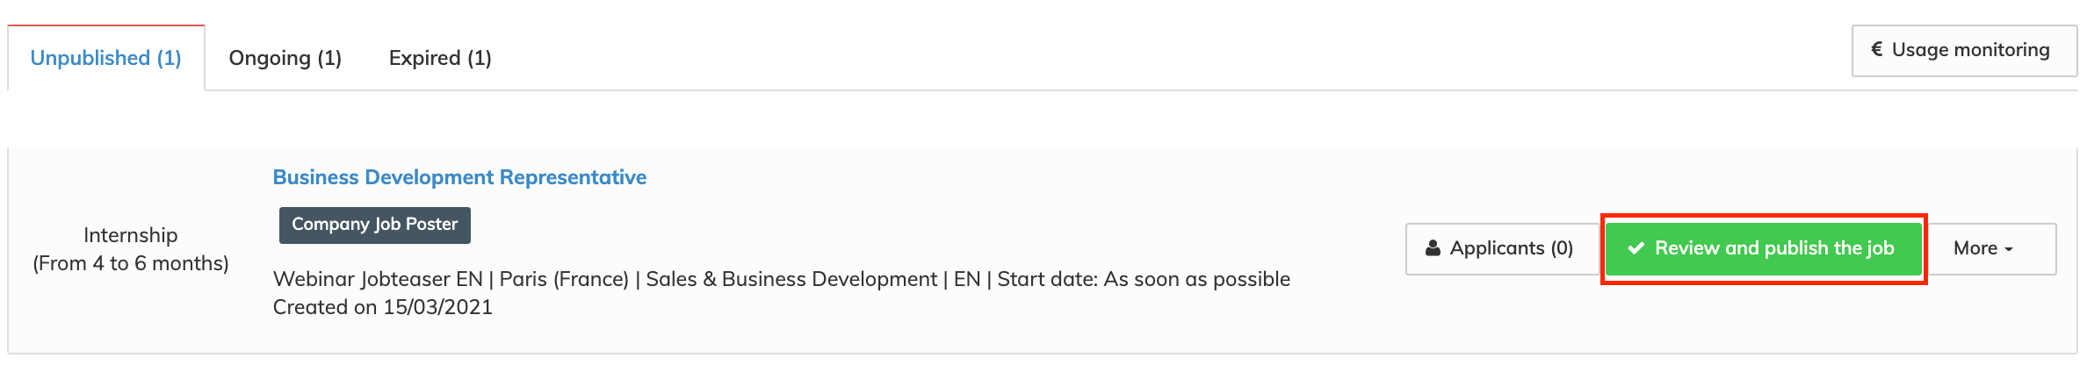Image resolution: width=2087 pixels, height=365 pixels.
Task: Click the Paris (France) location text
Action: (x=564, y=279)
